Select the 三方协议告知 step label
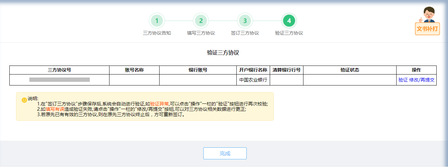This screenshot has width=448, height=167. 157,33
